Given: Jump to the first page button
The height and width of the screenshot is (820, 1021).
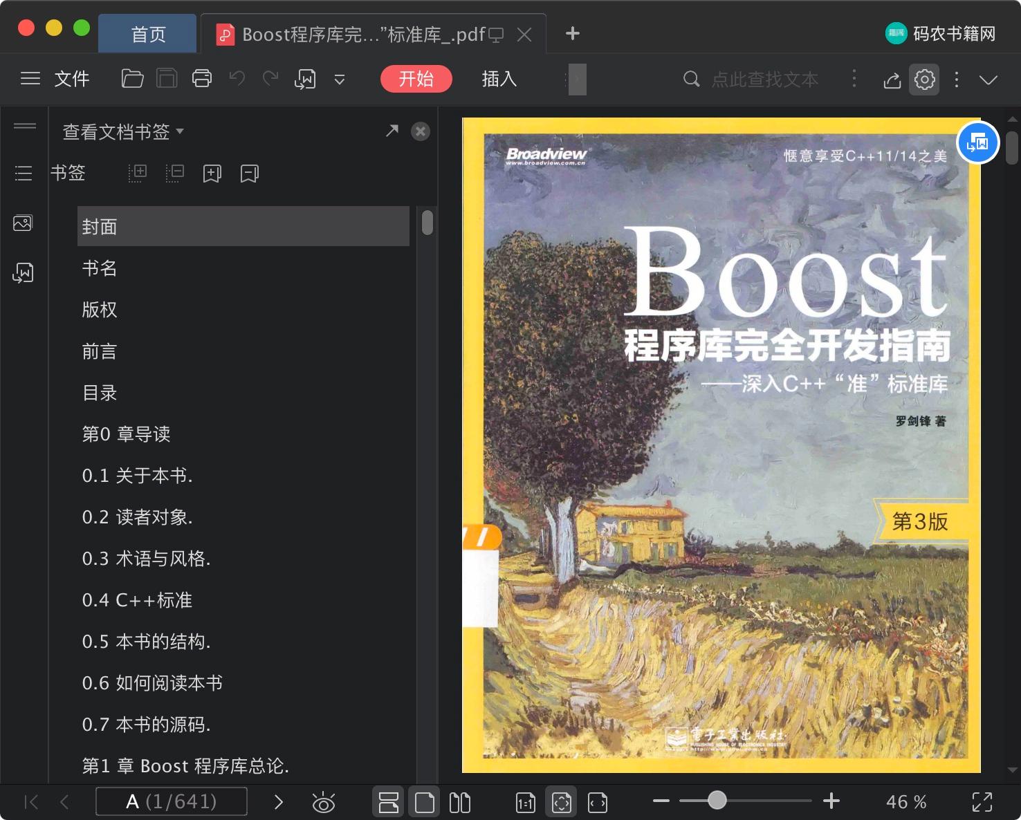Looking at the screenshot, I should tap(31, 802).
